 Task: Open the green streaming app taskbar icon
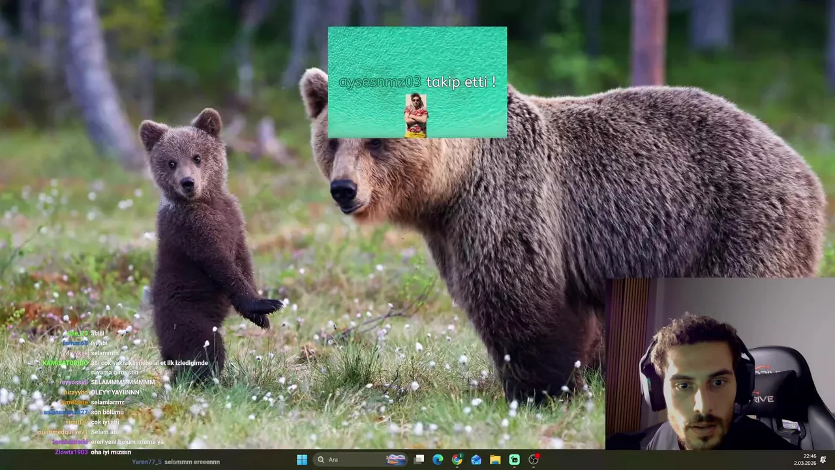click(514, 460)
